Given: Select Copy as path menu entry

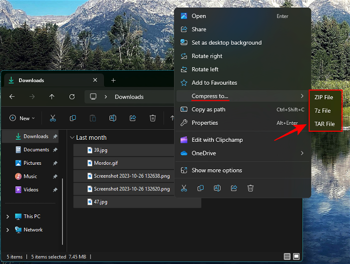Looking at the screenshot, I should coord(208,109).
